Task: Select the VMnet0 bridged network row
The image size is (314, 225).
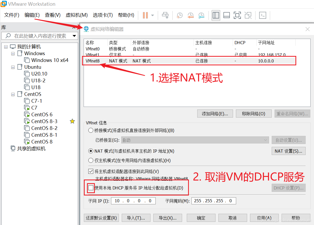Action: tap(190, 49)
